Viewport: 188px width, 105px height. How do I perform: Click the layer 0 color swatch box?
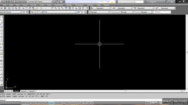click(x=45, y=12)
